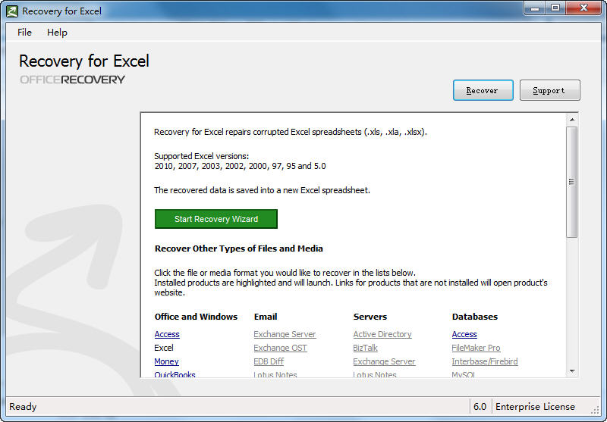Screen dimensions: 607x422
Task: Select the Money recovery link
Action: pos(166,361)
